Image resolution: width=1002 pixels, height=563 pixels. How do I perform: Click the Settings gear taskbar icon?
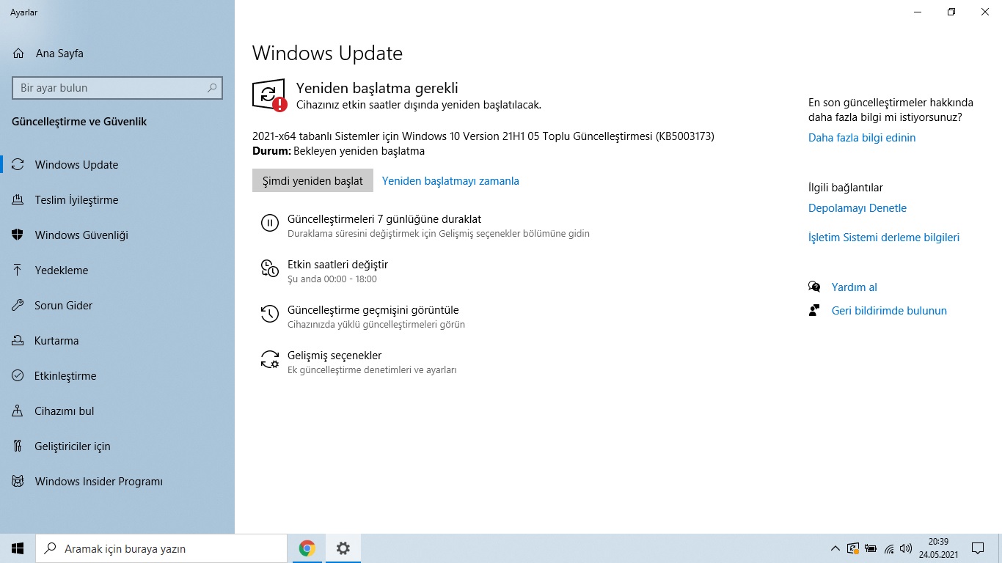(x=343, y=548)
